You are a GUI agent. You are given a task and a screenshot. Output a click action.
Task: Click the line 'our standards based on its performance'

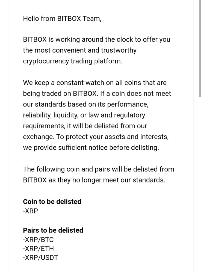86,105
